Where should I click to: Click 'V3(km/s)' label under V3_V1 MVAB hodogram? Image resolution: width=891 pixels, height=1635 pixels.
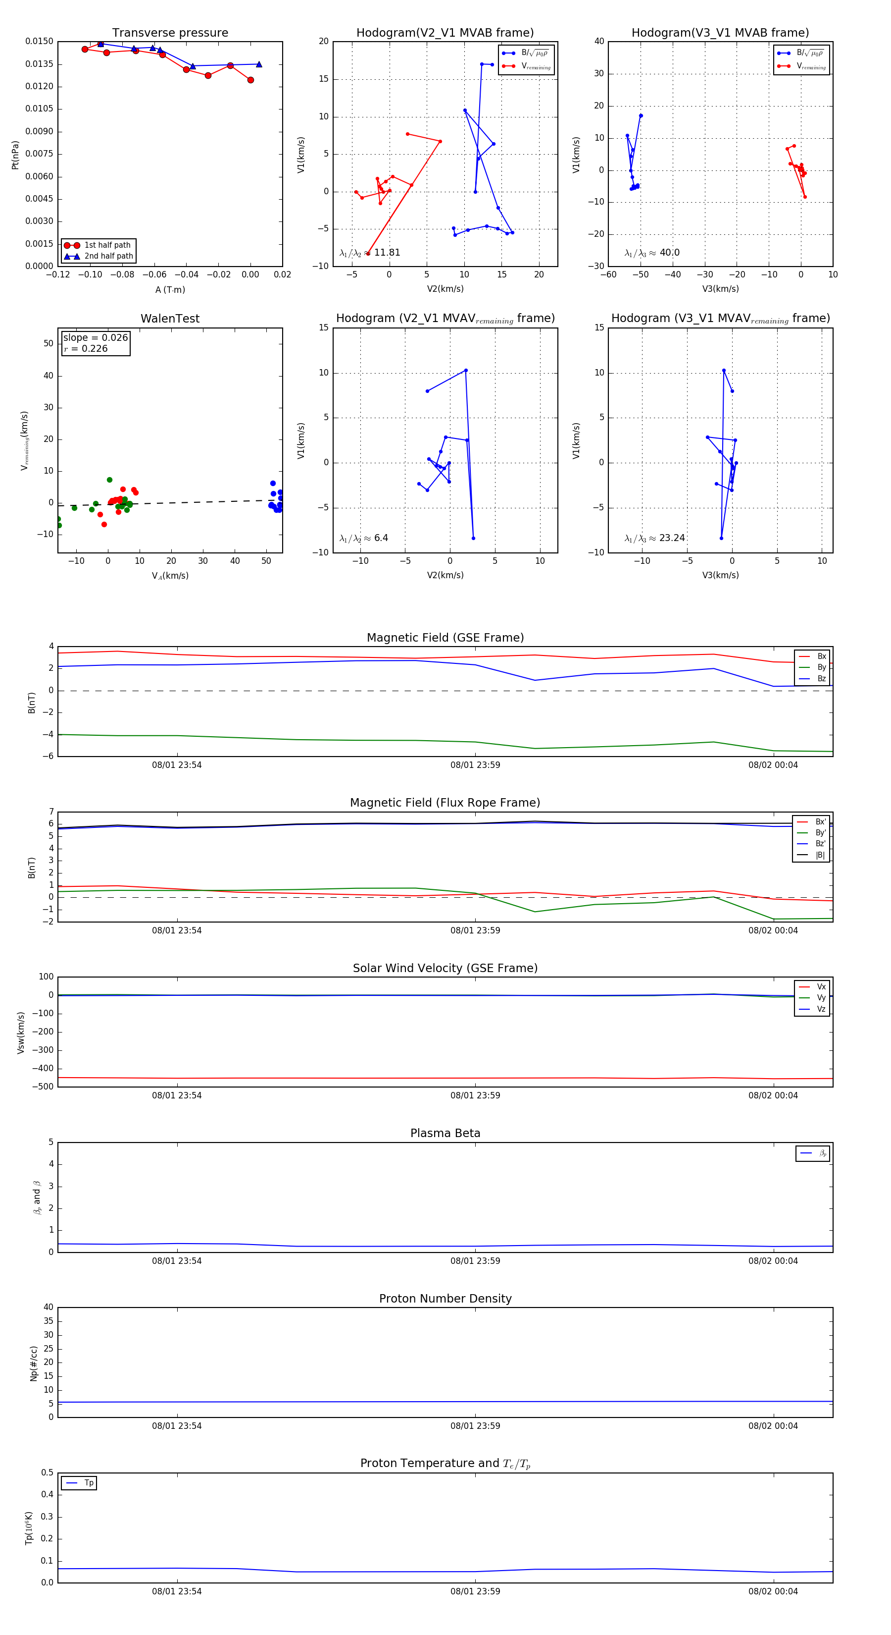click(x=720, y=289)
